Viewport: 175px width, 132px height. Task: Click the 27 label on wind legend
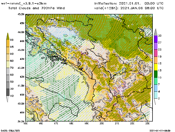tap(160, 43)
